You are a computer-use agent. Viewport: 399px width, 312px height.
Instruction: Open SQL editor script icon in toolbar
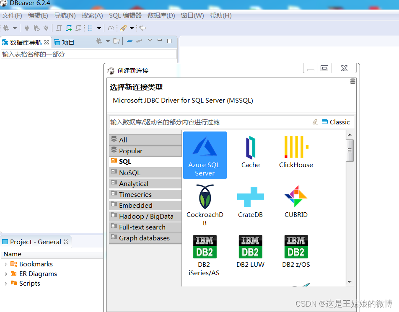(59, 28)
